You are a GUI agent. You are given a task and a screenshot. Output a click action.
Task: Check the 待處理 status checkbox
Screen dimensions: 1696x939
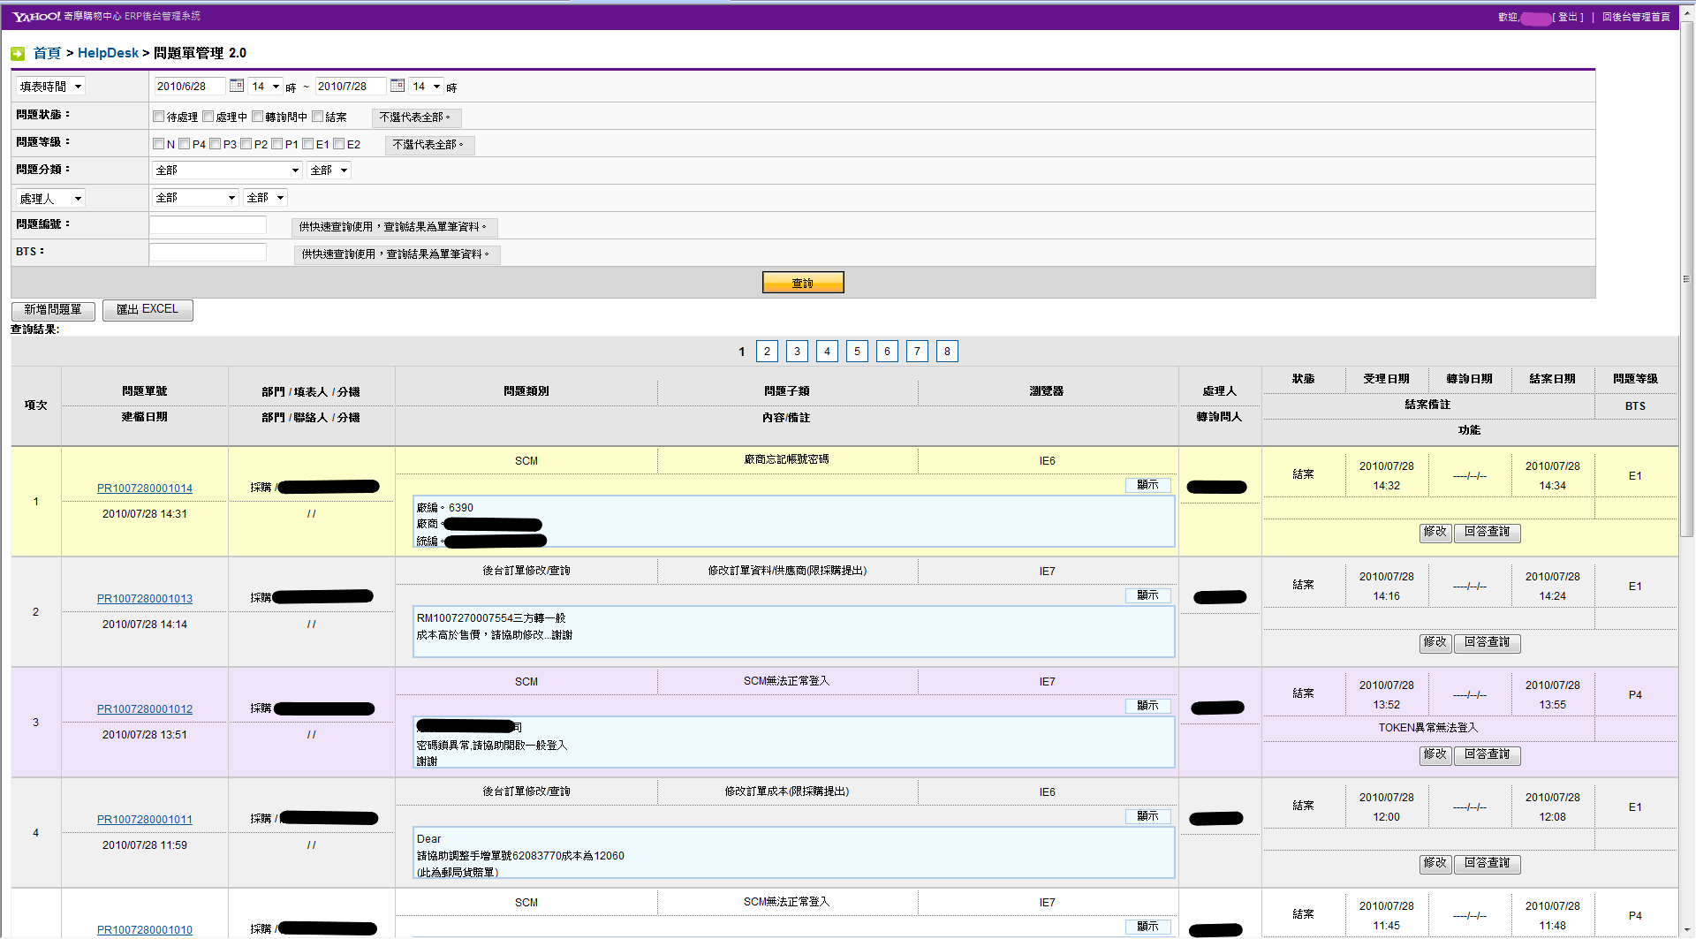point(159,117)
